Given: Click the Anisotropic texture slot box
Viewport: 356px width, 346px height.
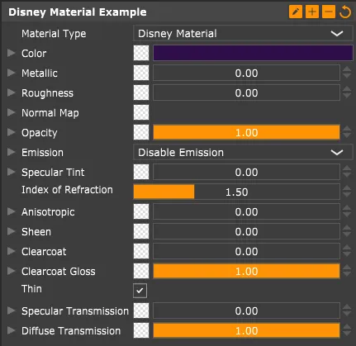Looking at the screenshot, I should 141,211.
